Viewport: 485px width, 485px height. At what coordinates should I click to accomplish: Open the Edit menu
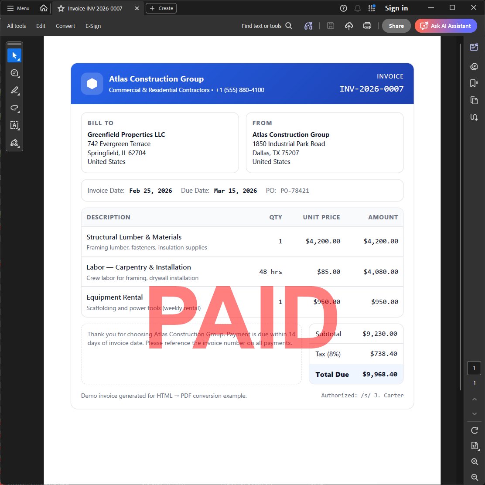pos(41,26)
